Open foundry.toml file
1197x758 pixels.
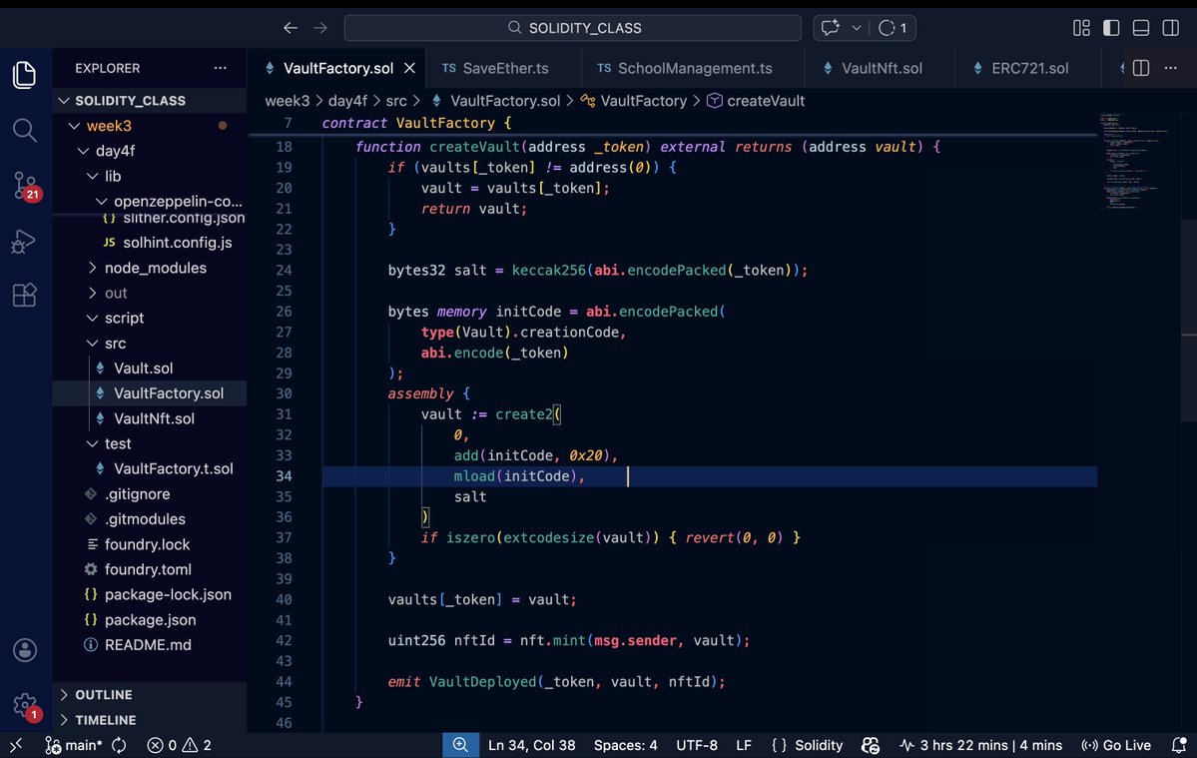click(x=150, y=569)
